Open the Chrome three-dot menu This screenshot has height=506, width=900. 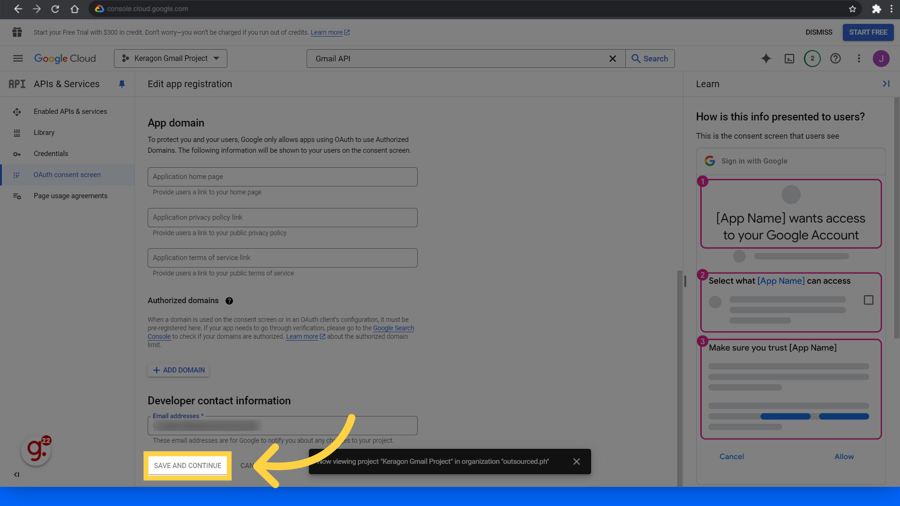pyautogui.click(x=892, y=8)
